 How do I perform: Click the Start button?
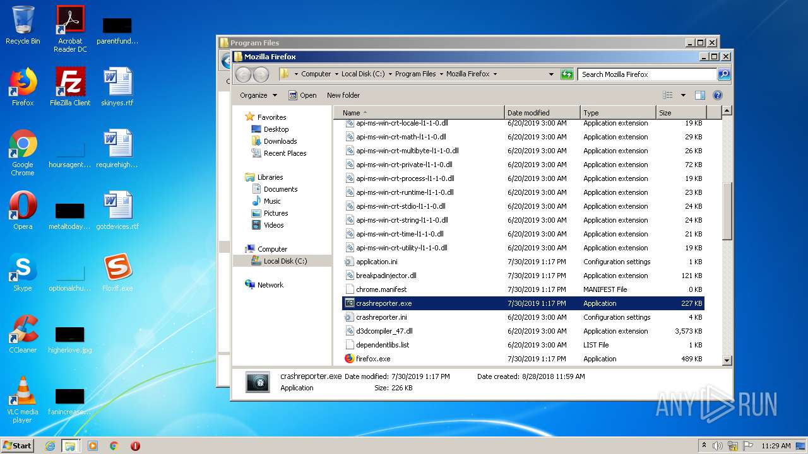coord(18,446)
